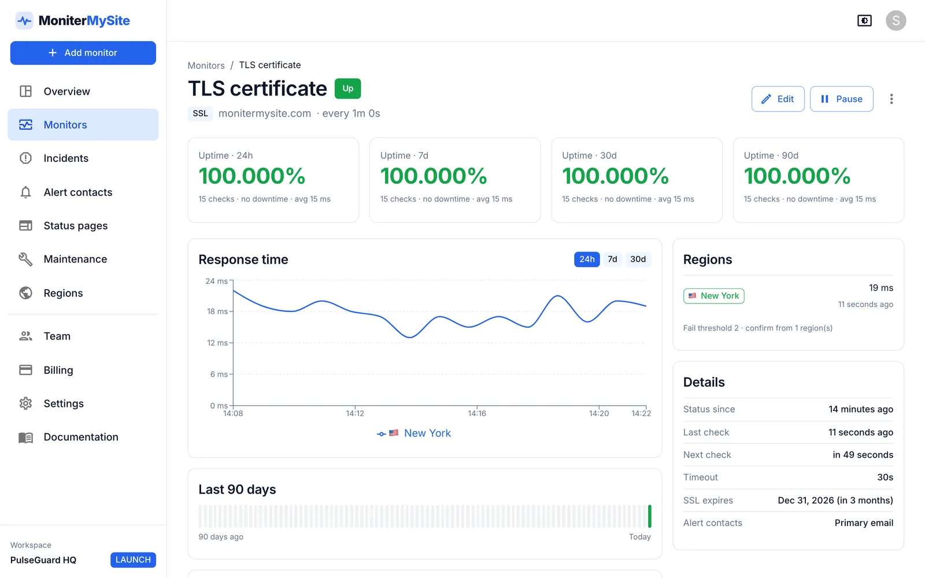Open Regions via the globe icon

pyautogui.click(x=25, y=293)
